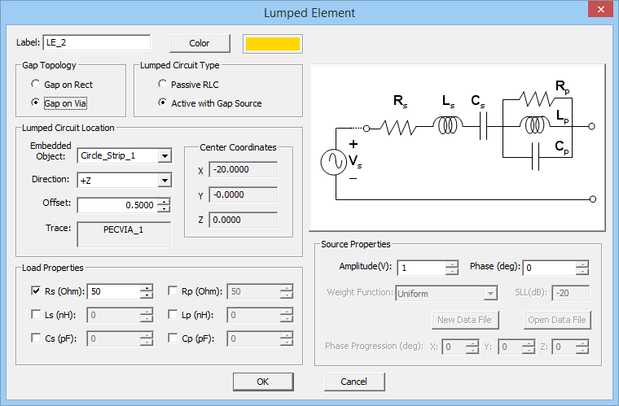Click the yellow color swatch
Screen dimensions: 619x406
pyautogui.click(x=272, y=43)
